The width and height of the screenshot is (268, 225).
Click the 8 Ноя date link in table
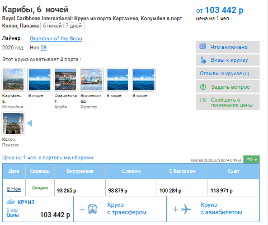coord(14,189)
